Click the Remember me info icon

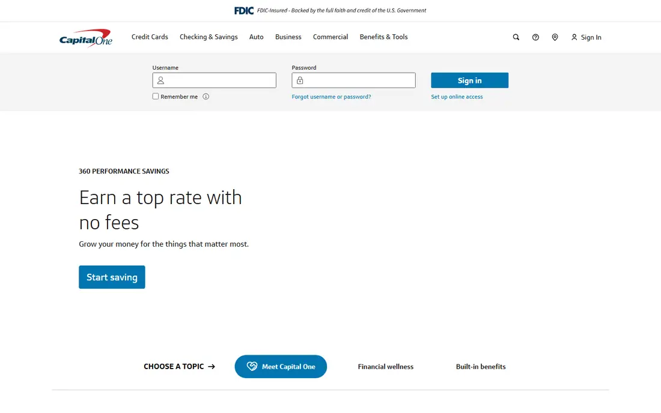point(206,97)
